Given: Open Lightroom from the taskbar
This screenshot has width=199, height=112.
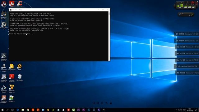Looking at the screenshot, I should (x=94, y=110).
